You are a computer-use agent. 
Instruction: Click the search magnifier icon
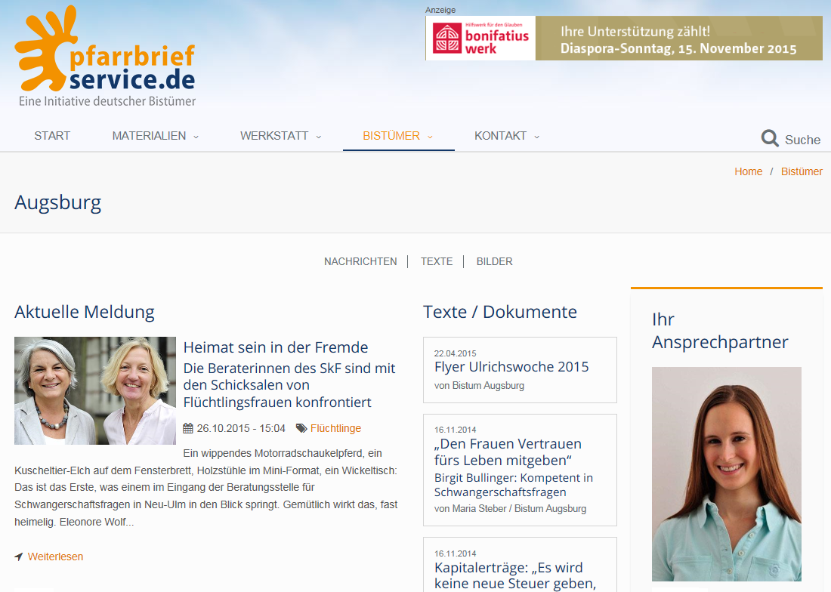point(769,137)
